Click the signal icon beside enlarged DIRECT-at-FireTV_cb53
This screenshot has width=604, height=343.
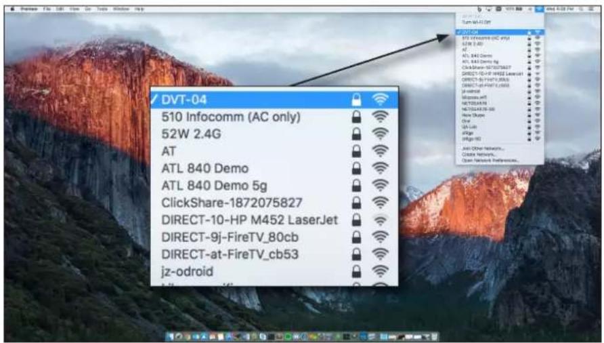380,254
